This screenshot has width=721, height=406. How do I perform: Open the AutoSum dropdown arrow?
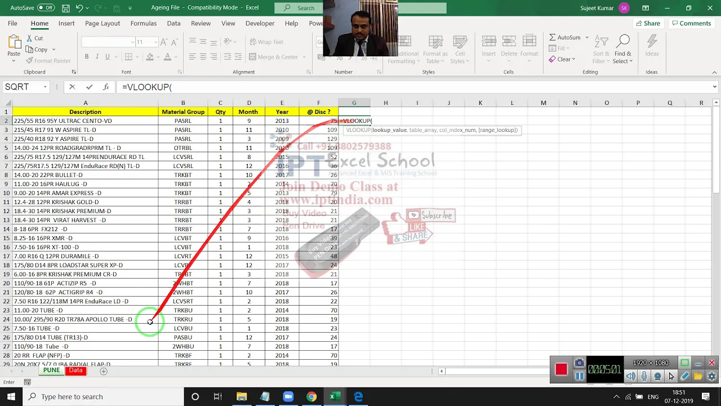tap(587, 37)
